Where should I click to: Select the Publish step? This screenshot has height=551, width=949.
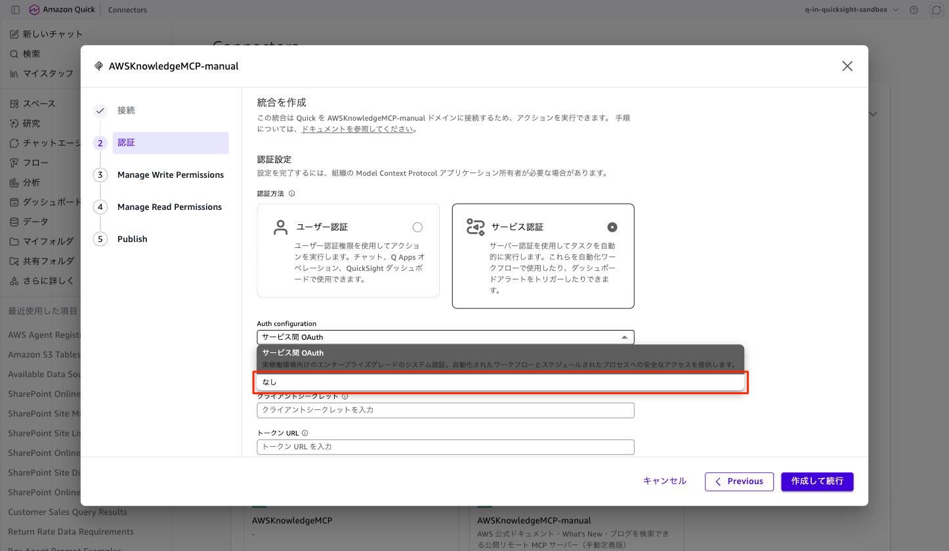[x=132, y=239]
